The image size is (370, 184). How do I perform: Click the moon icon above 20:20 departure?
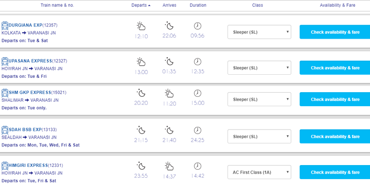pos(141,93)
